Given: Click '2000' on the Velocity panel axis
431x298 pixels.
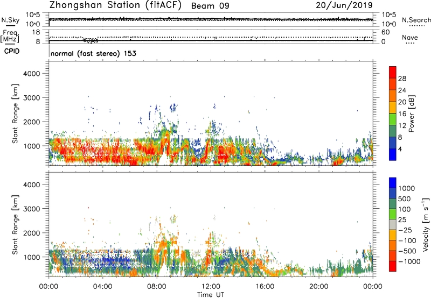Looking at the screenshot, I should pyautogui.click(x=32, y=233).
